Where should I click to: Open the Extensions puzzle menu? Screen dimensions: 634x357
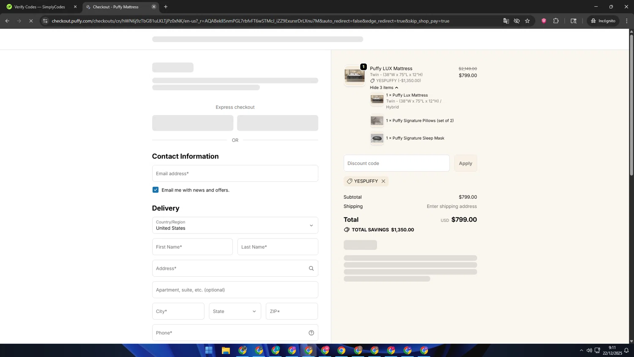[556, 21]
